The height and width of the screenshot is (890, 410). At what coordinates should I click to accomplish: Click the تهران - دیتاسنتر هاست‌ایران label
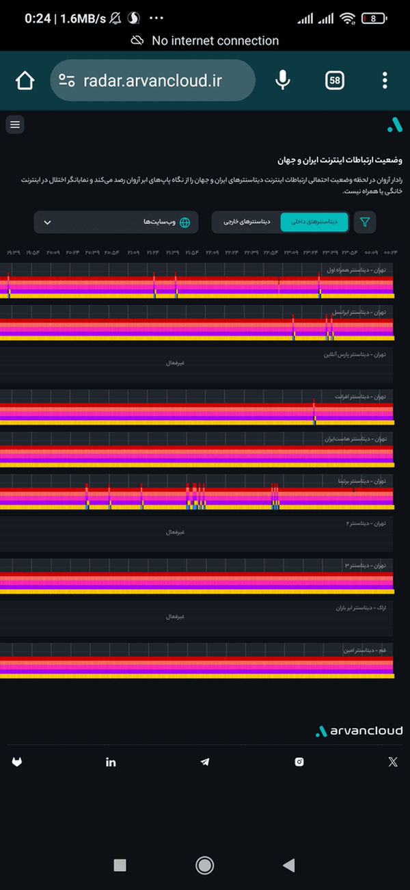(x=355, y=439)
